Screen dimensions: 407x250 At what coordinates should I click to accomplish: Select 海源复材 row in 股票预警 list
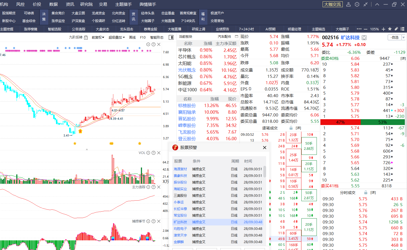pos(218,169)
